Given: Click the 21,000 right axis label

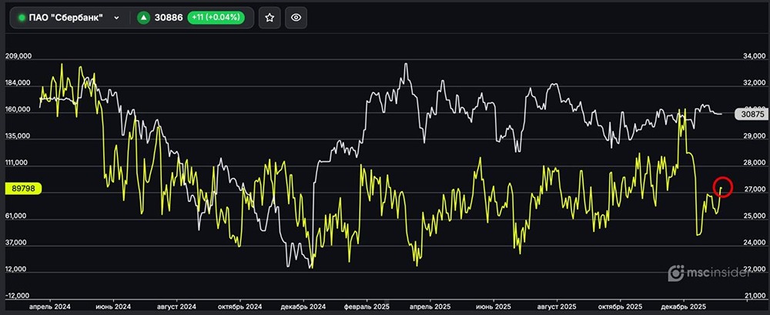Looking at the screenshot, I should [753, 295].
